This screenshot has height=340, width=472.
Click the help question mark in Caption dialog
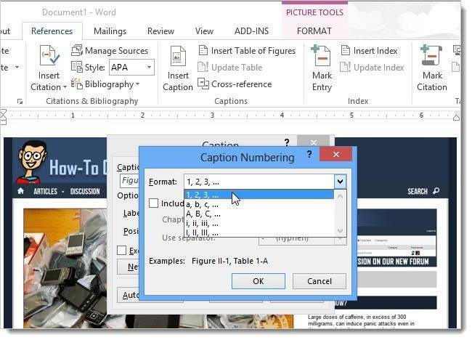pos(287,142)
